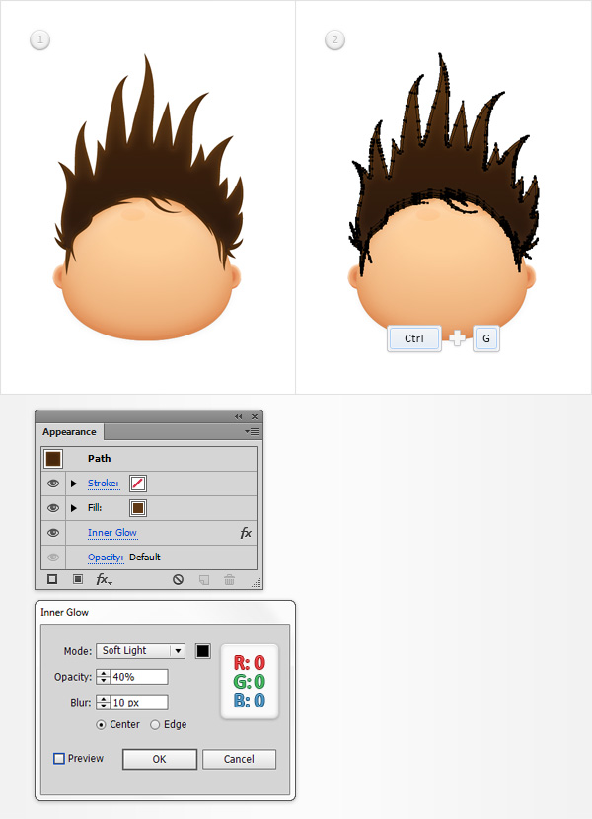Open the Mode dropdown showing Soft Light
Image resolution: width=592 pixels, height=819 pixels.
pos(140,651)
